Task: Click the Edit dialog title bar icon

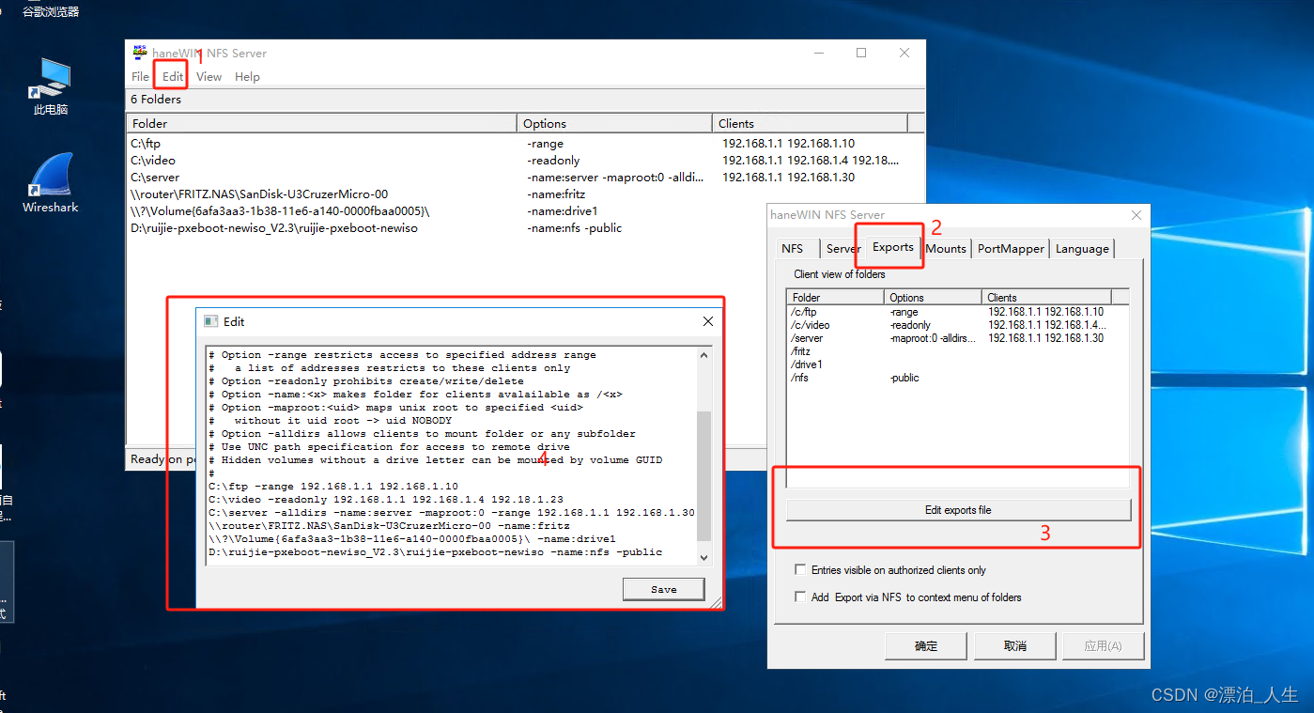Action: pos(210,320)
